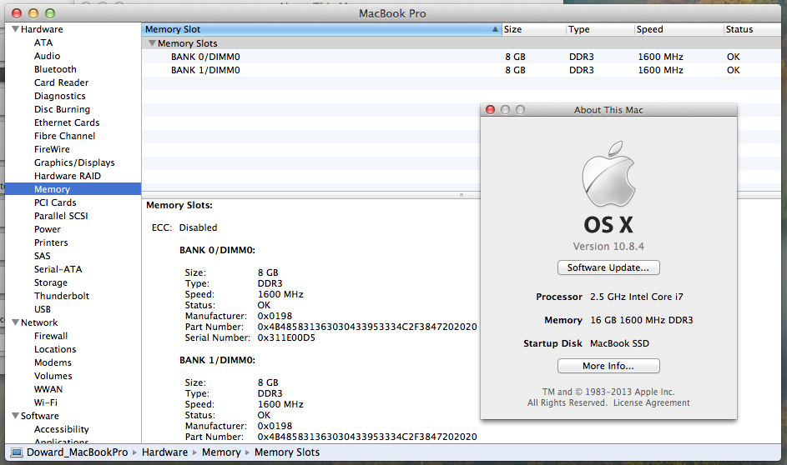This screenshot has width=787, height=465.
Task: Click the BANK 0 serial number 0x311E00D5
Action: coord(286,337)
